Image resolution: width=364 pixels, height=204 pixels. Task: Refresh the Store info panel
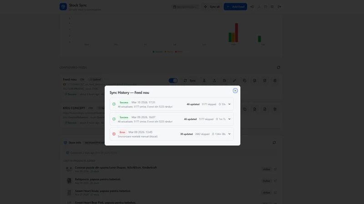[274, 142]
